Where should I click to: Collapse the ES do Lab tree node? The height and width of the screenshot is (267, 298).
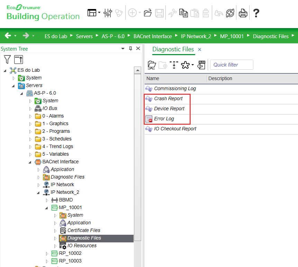click(5, 71)
